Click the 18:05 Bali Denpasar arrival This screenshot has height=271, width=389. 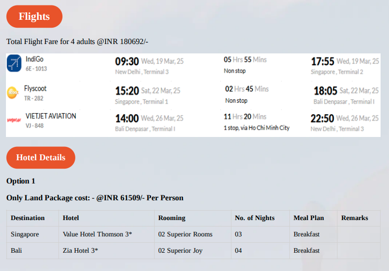point(325,91)
